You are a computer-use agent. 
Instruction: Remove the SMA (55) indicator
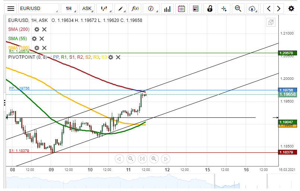pyautogui.click(x=42, y=39)
